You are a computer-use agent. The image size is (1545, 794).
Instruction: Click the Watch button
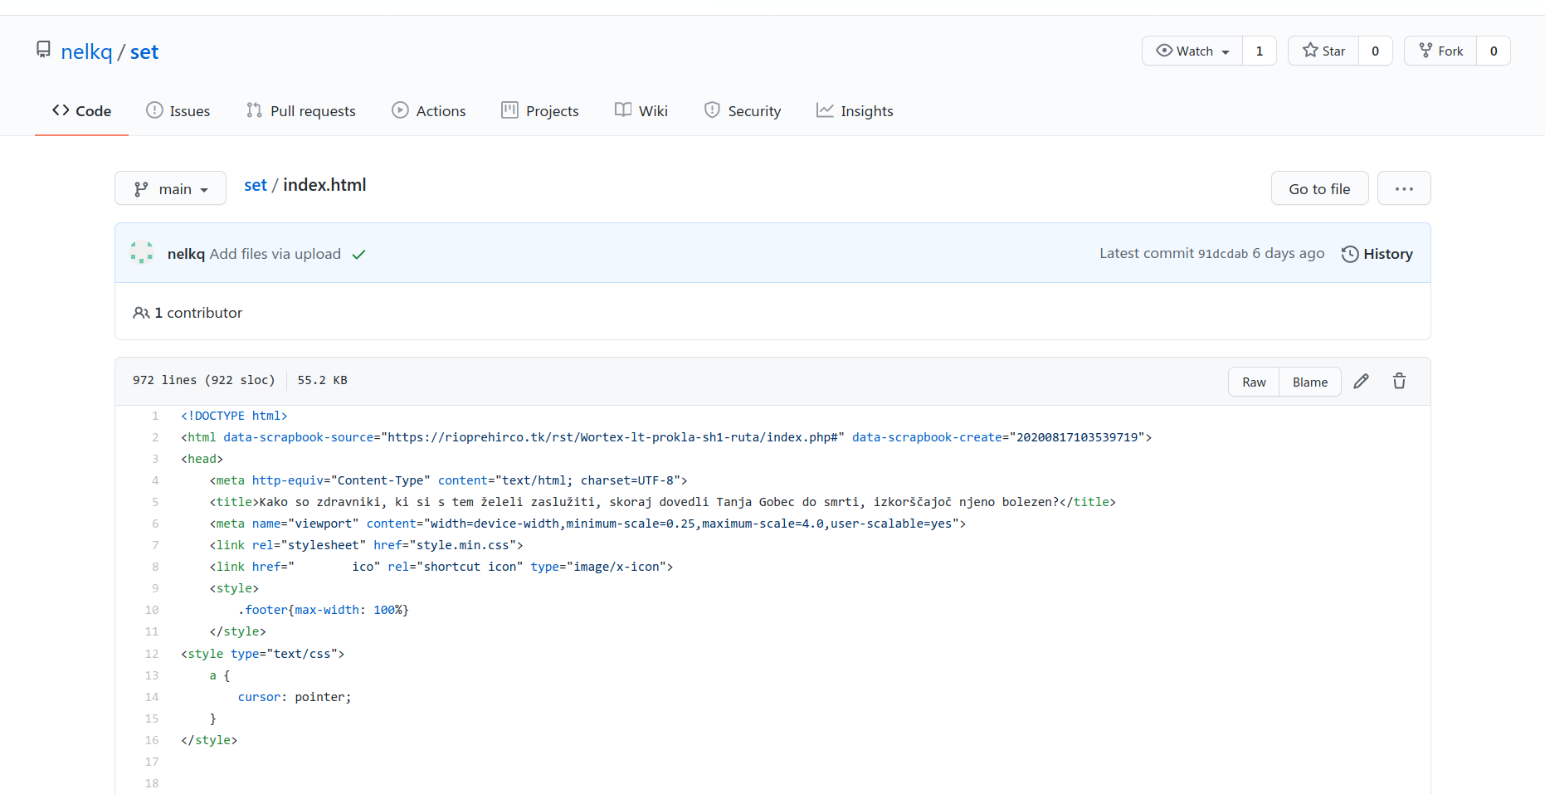(1192, 51)
